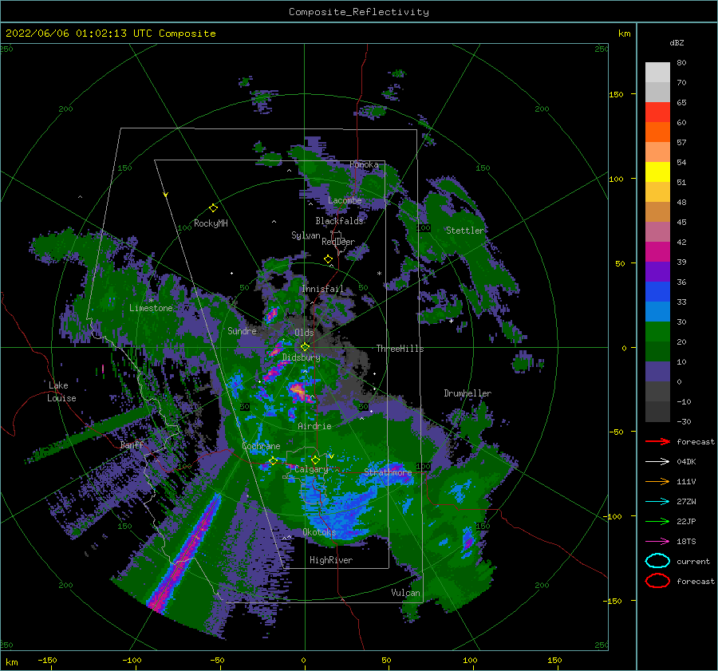Pick the orange 57-60 dBZ swatch
The image size is (718, 671).
pyautogui.click(x=657, y=132)
